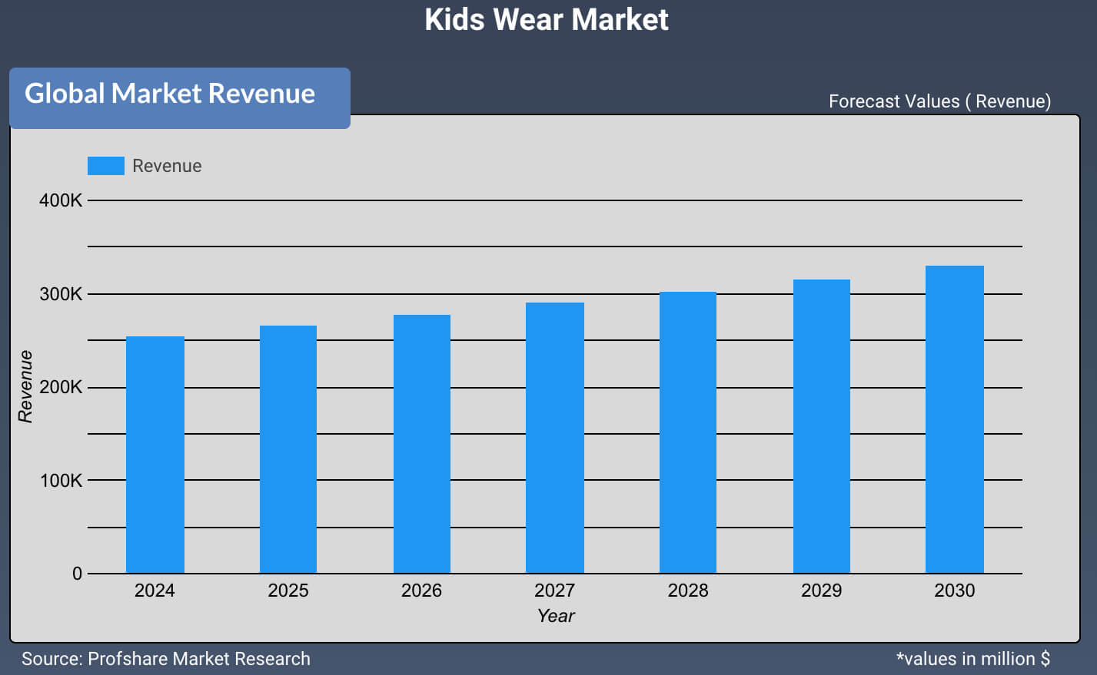The image size is (1097, 675).
Task: Click the 2029 x-axis label
Action: [822, 591]
